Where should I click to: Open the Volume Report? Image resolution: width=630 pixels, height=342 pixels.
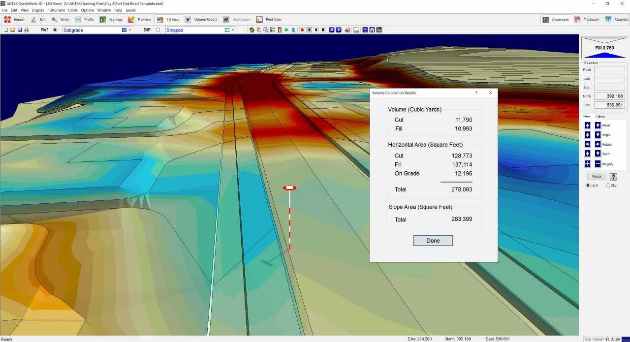tap(201, 20)
